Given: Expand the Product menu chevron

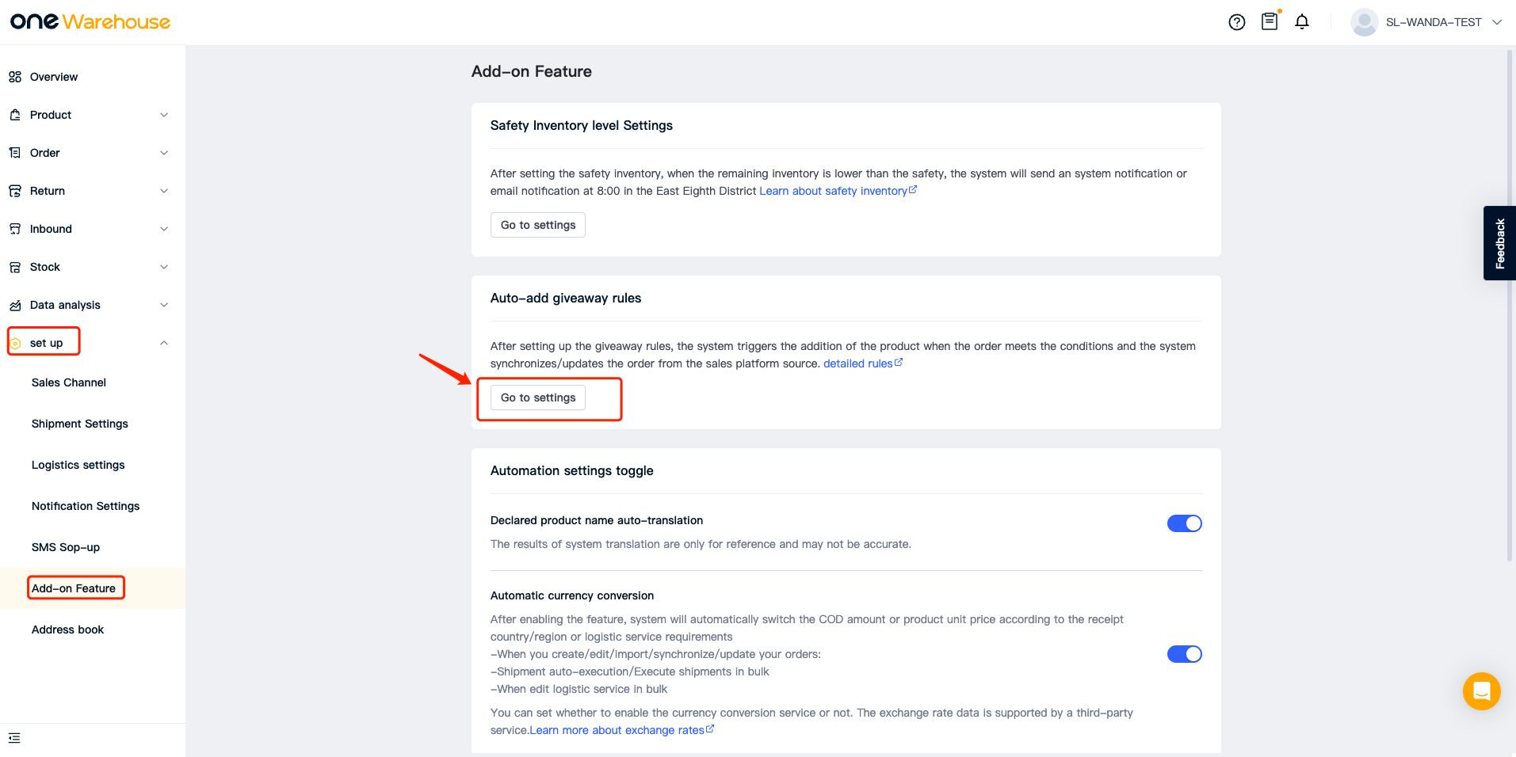Looking at the screenshot, I should [x=164, y=115].
